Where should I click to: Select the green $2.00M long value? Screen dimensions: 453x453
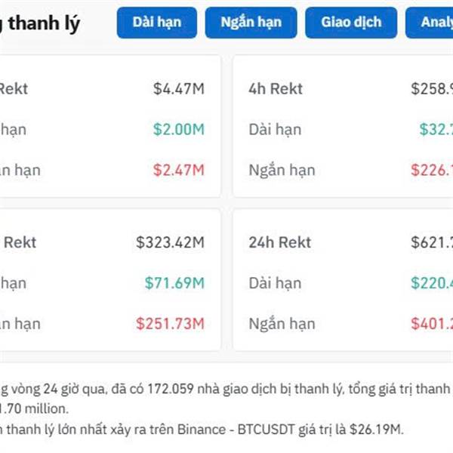(x=178, y=130)
